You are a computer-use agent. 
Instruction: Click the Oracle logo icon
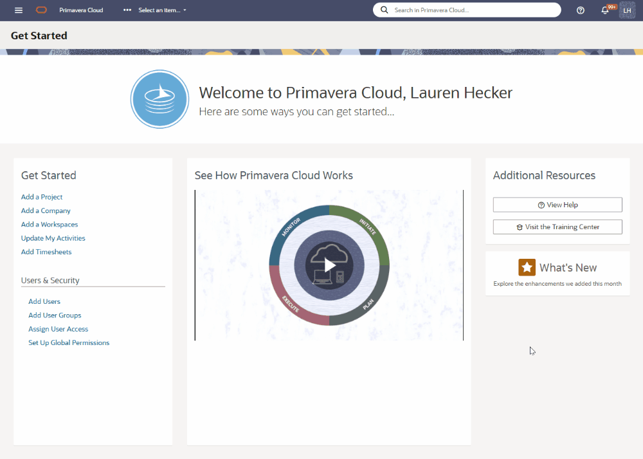(41, 10)
